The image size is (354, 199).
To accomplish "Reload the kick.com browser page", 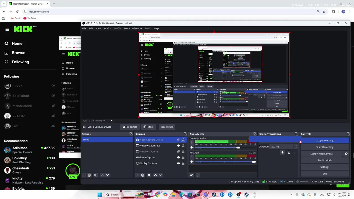I will point(17,12).
